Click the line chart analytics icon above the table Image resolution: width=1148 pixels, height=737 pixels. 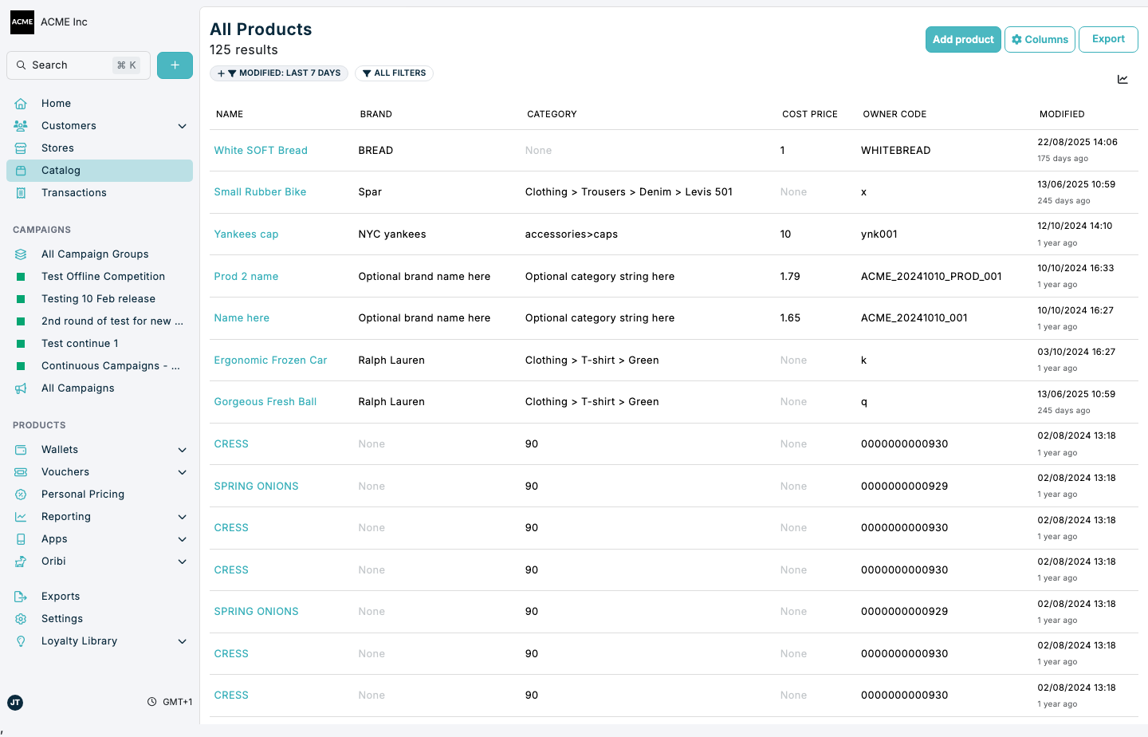pos(1122,79)
